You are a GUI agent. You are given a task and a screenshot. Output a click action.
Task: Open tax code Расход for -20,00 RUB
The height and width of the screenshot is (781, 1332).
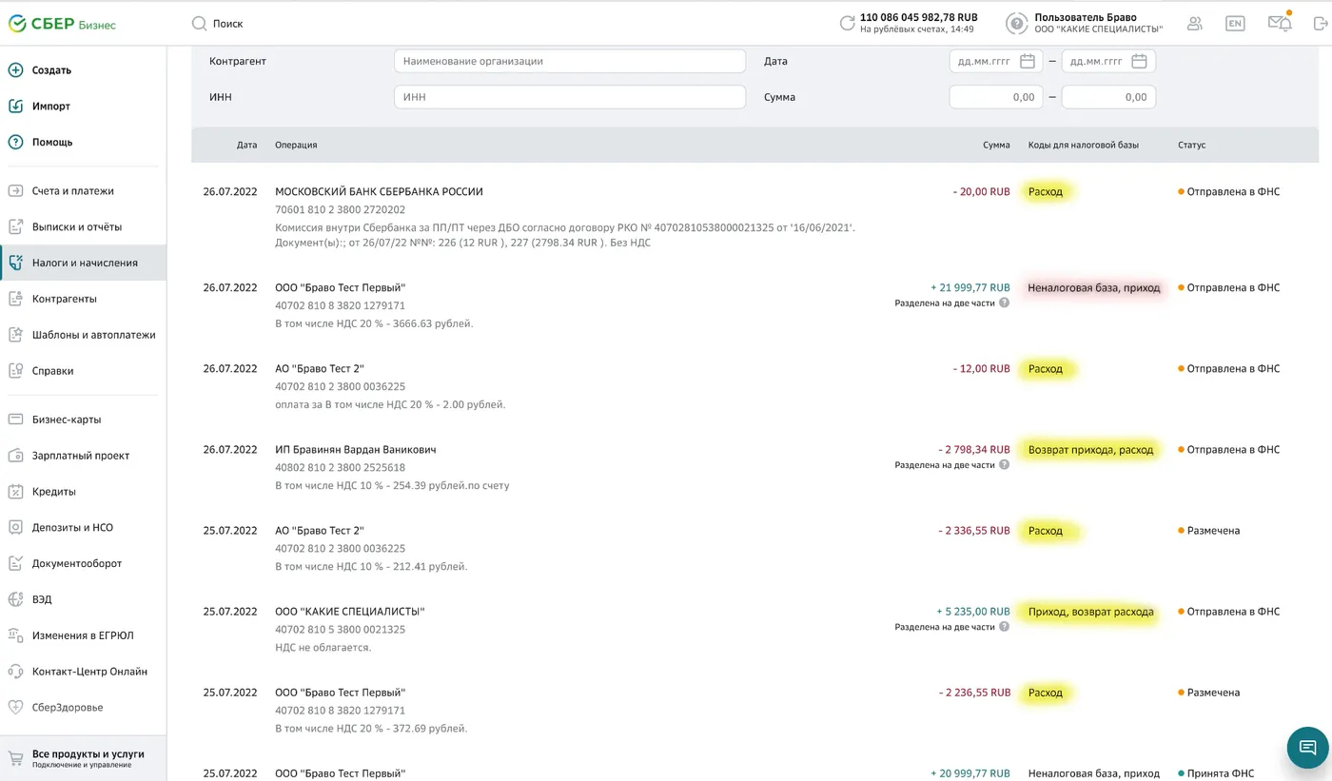[1046, 191]
